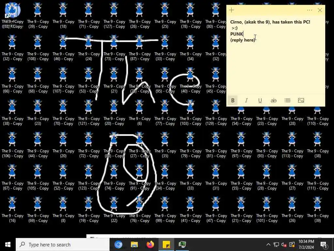Select 'The 9 - Copy (113) - Copy' icon
This screenshot has height=251, width=334.
coord(292,145)
